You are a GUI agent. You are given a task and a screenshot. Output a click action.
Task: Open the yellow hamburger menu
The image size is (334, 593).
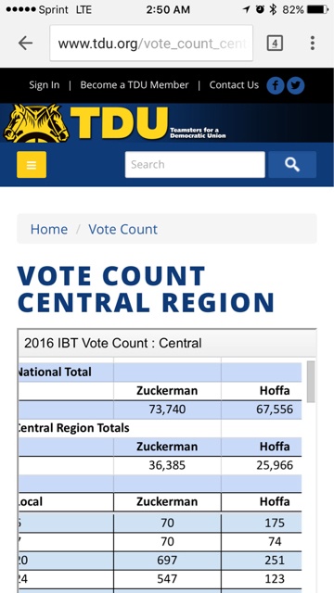32,165
